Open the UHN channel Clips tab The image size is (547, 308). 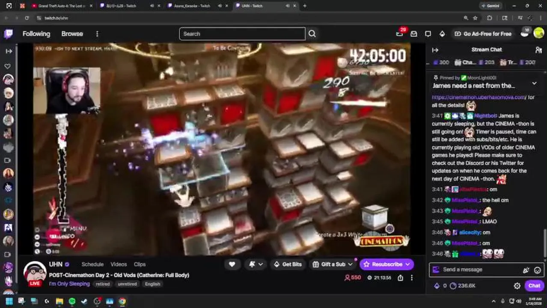140,264
